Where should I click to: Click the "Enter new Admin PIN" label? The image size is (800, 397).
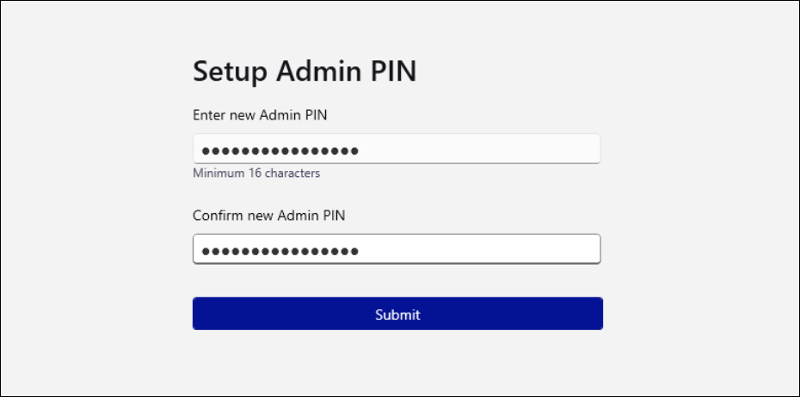[260, 114]
